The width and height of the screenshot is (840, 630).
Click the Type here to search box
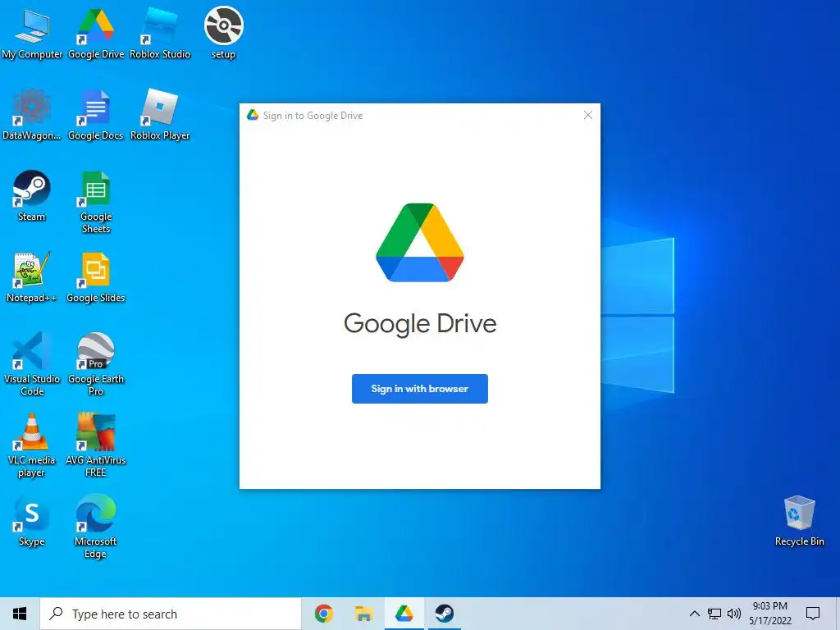tap(171, 614)
